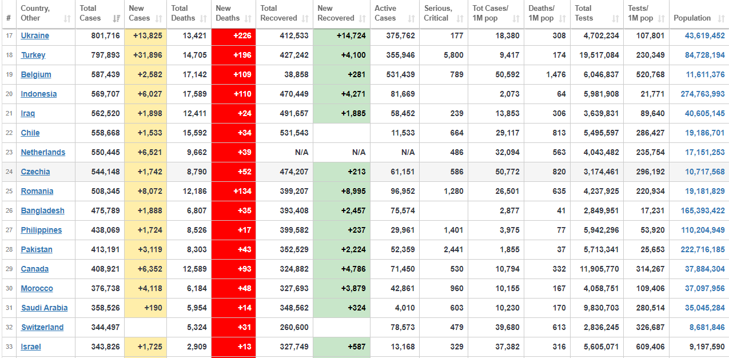Screen dimensions: 729x358
Task: Select Ukraine new deaths cell +226
Action: point(233,35)
